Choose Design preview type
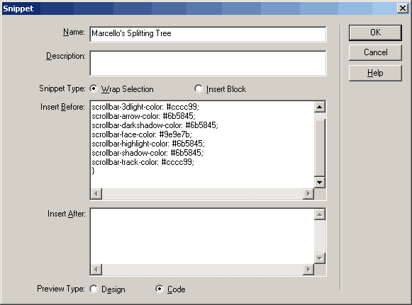 [94, 289]
